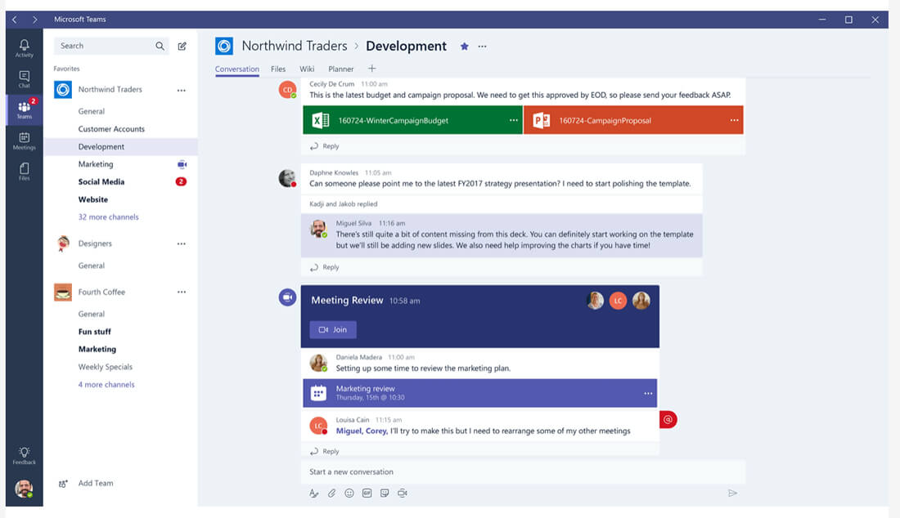The height and width of the screenshot is (518, 900).
Task: Open more options for Designers team
Action: tap(181, 243)
